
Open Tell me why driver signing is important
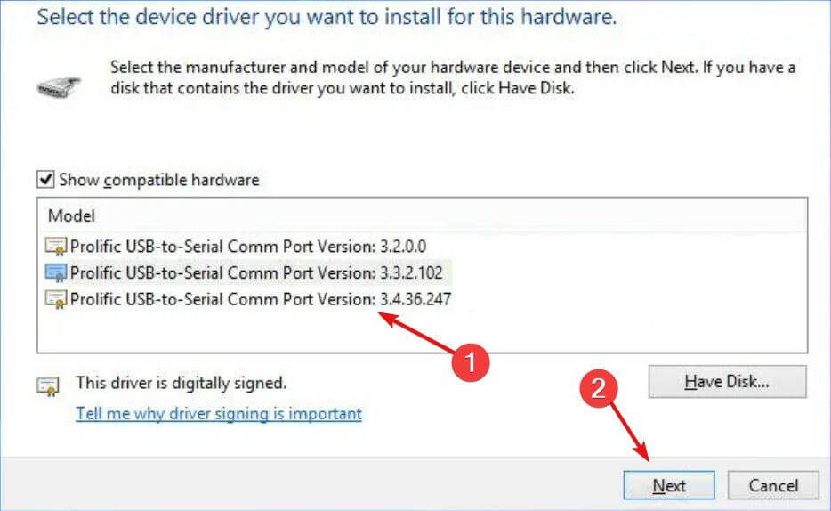point(219,413)
